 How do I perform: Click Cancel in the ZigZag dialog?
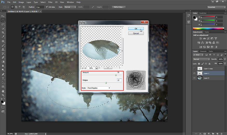(x=136, y=33)
